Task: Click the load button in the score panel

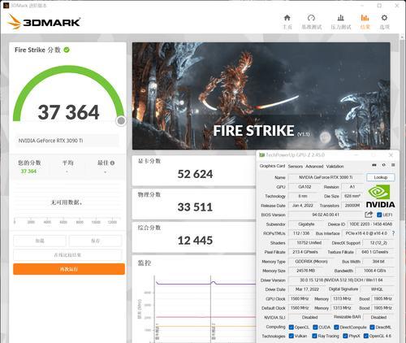Action: (40, 241)
